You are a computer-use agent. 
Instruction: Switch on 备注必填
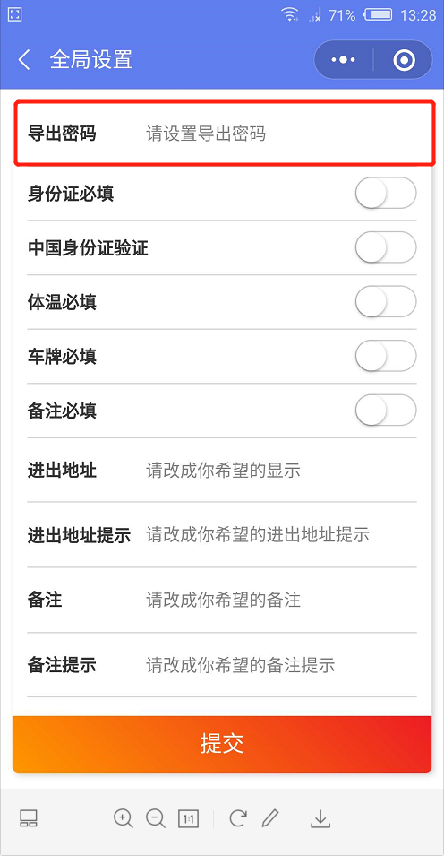tap(386, 410)
